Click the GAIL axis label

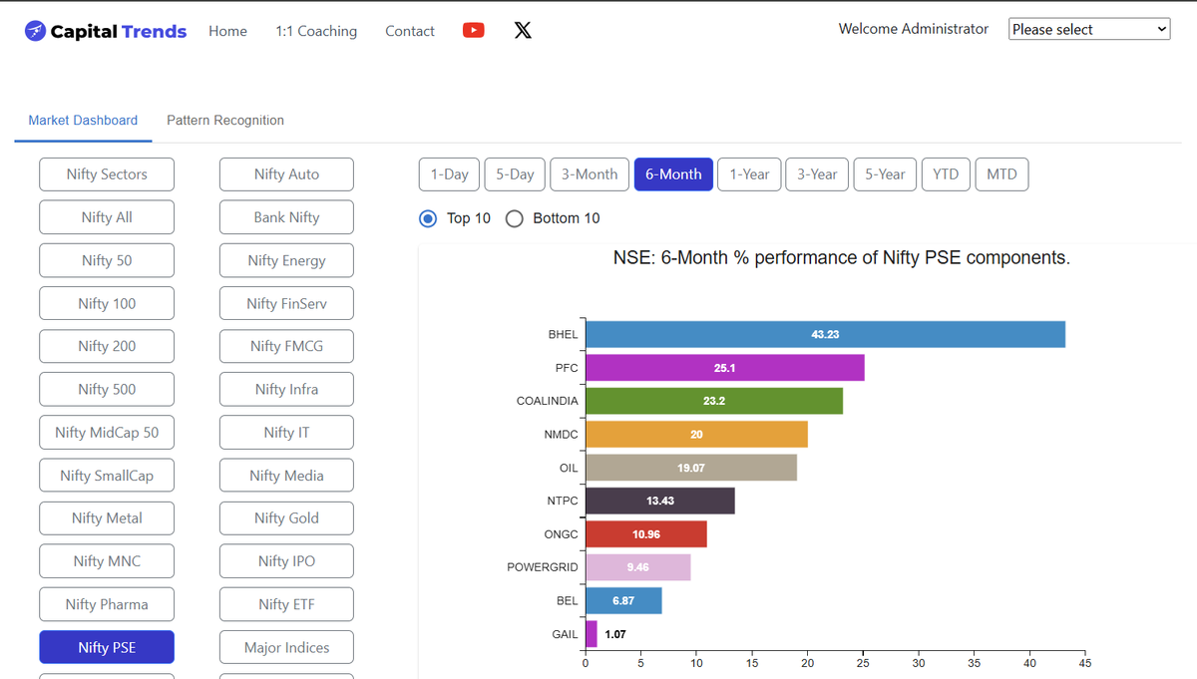[565, 634]
